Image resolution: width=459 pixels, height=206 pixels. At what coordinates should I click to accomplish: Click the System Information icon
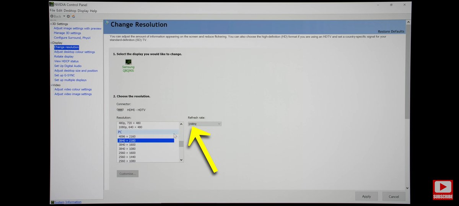coord(52,202)
